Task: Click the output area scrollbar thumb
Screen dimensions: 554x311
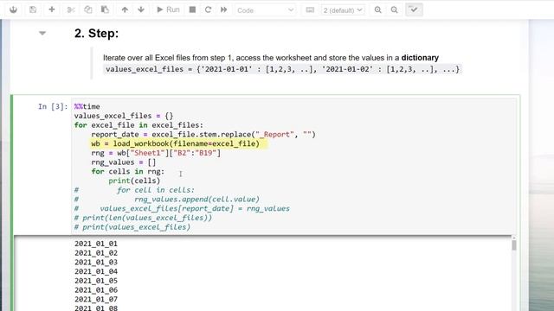Action: coord(514,245)
